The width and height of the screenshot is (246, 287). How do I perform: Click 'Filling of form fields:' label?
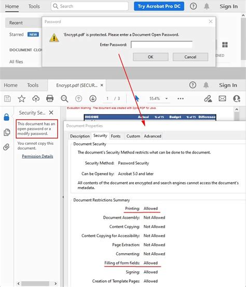122,263
